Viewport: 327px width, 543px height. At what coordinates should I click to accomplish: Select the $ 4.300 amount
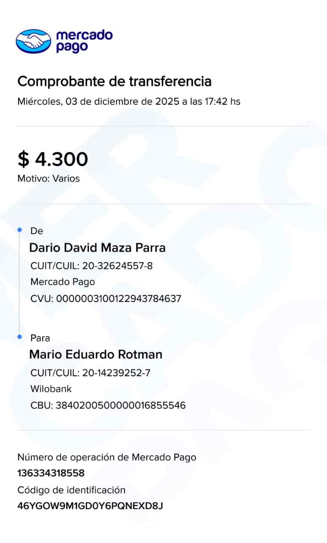click(53, 159)
